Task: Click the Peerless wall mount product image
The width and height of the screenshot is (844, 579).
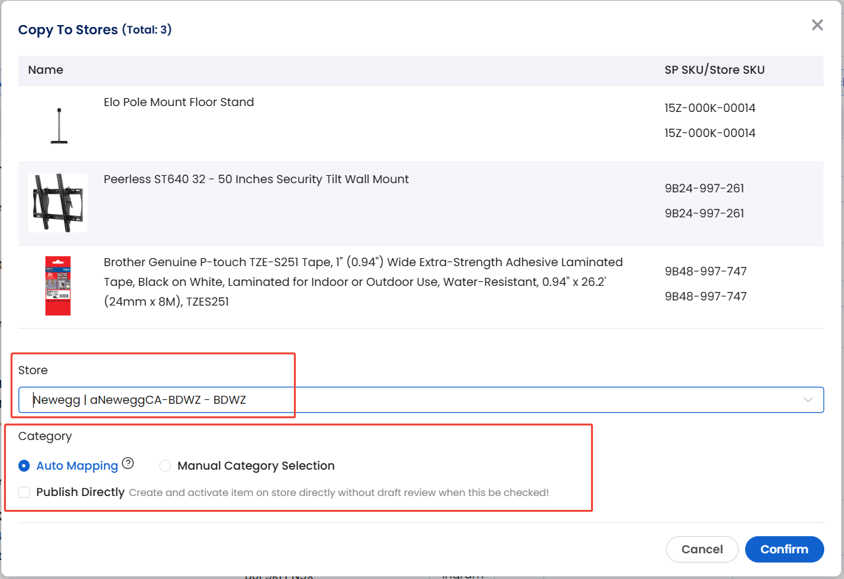Action: click(x=58, y=203)
